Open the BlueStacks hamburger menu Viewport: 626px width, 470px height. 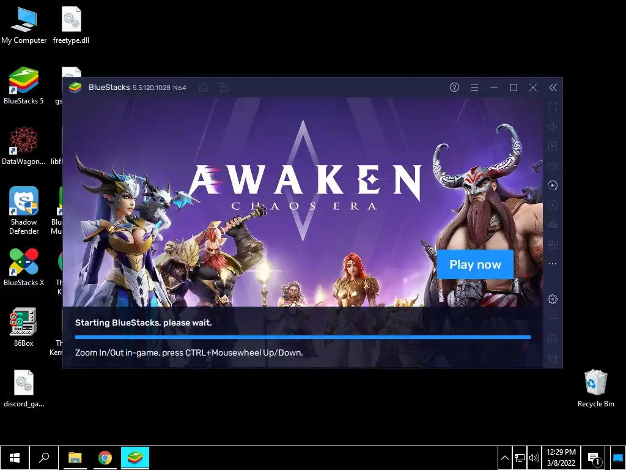pyautogui.click(x=474, y=88)
